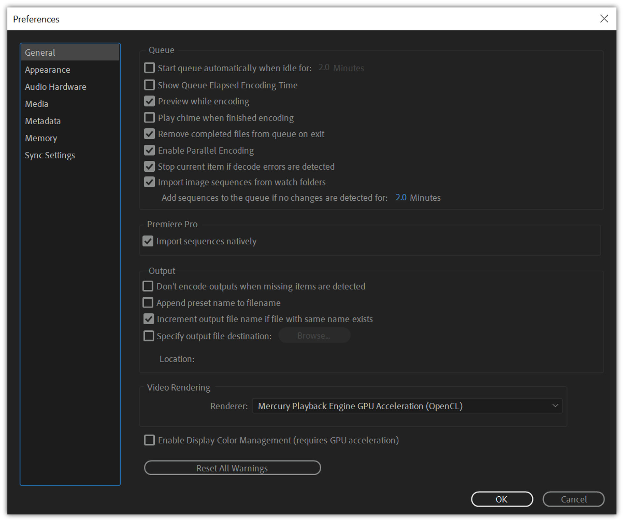
Task: Switch to Audio Hardware preferences
Action: [56, 87]
